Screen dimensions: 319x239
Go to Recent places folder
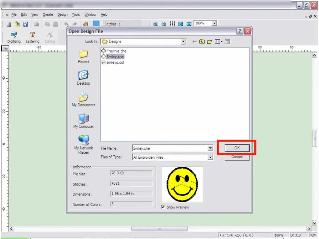tap(84, 57)
